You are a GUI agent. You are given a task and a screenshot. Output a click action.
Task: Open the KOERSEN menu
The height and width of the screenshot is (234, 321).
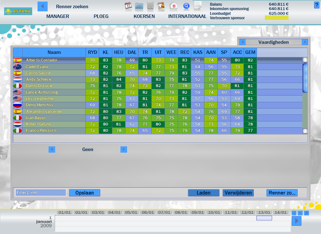click(144, 16)
